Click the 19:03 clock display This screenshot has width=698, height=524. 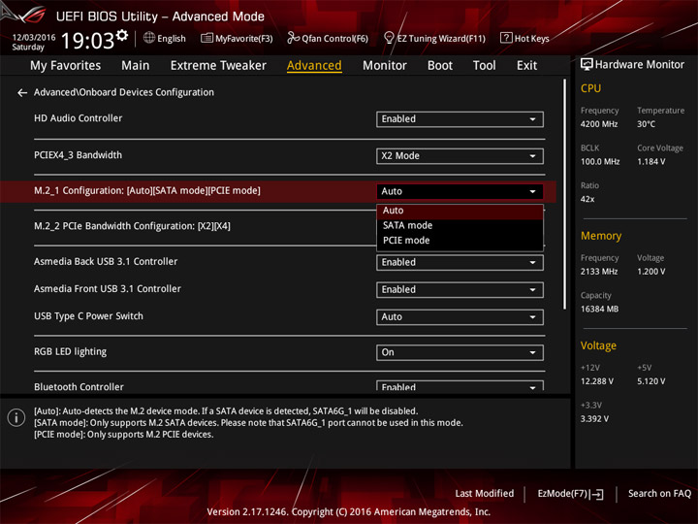tap(87, 41)
